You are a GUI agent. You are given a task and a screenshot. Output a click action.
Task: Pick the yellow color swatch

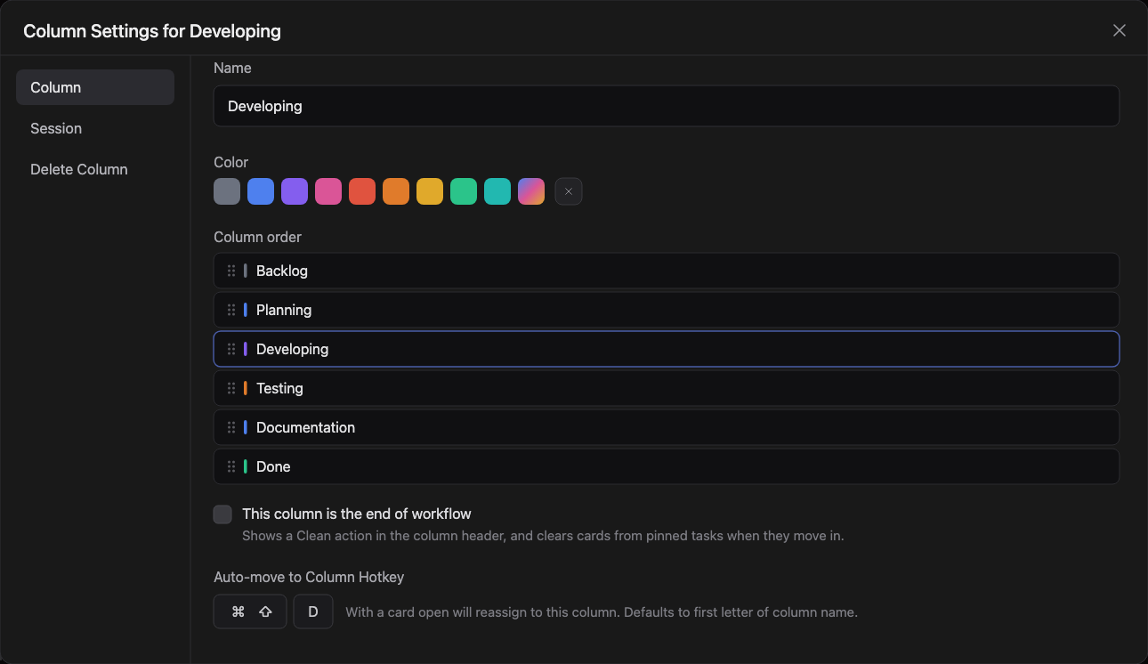click(430, 191)
